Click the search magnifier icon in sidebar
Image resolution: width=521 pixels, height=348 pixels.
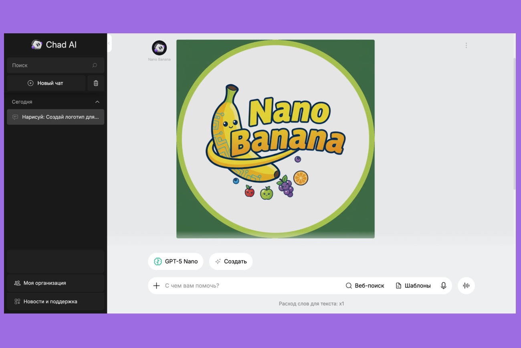tap(95, 65)
